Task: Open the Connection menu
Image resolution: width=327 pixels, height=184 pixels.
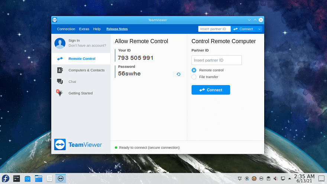Action: 66,29
